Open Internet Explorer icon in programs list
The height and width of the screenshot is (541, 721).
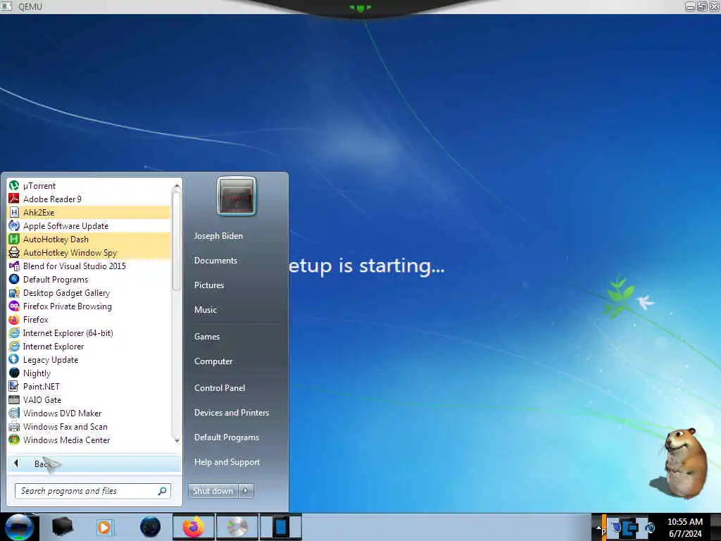coord(14,347)
